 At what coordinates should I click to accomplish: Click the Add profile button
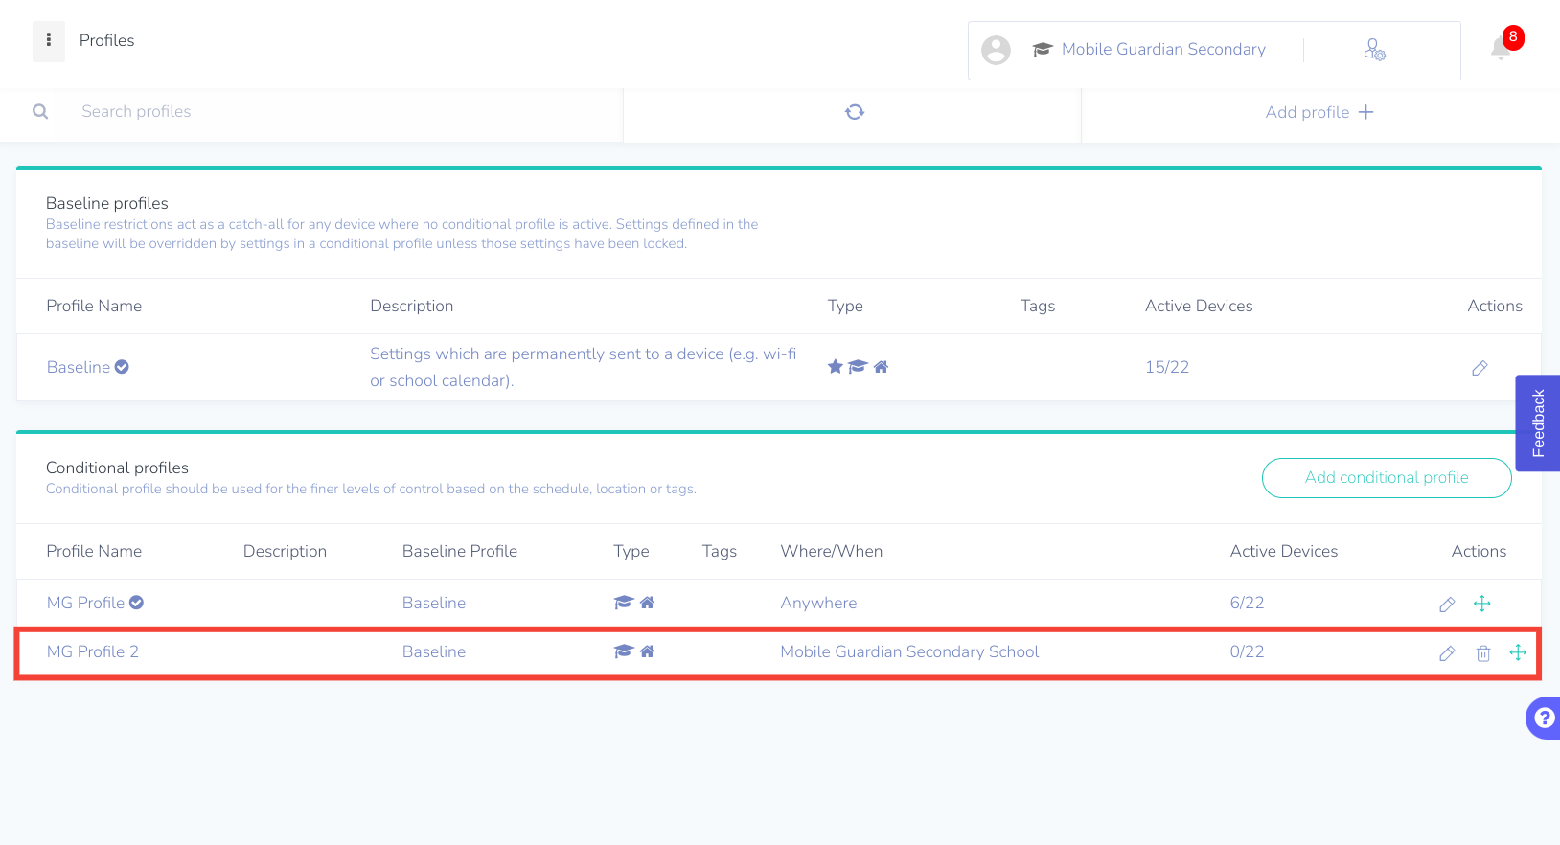pyautogui.click(x=1319, y=112)
